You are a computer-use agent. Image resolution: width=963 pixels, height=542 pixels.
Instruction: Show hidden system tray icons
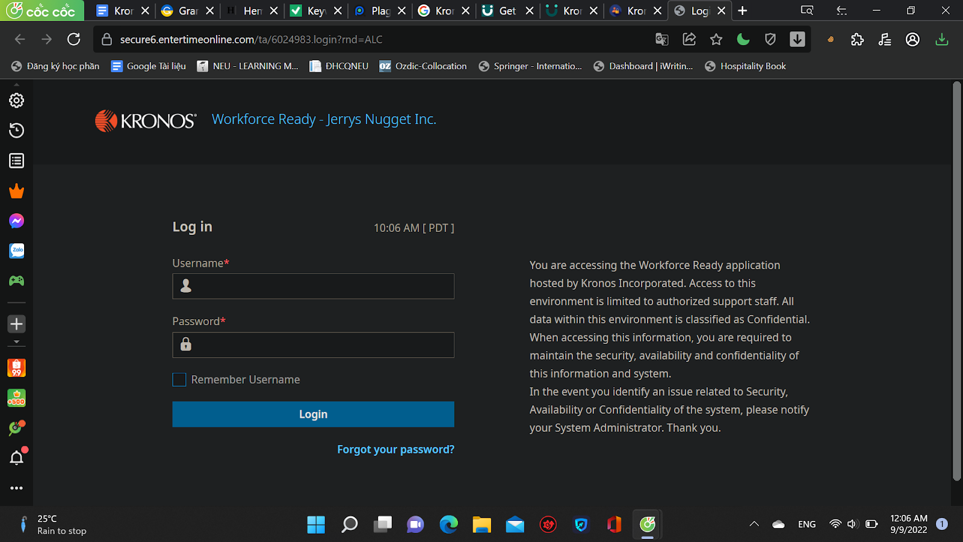[754, 524]
